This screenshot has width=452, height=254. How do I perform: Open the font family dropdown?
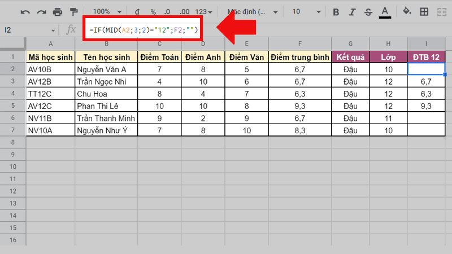click(252, 12)
